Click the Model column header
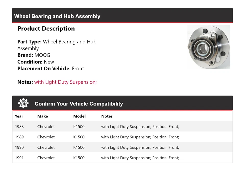The height and width of the screenshot is (171, 245). (x=79, y=116)
